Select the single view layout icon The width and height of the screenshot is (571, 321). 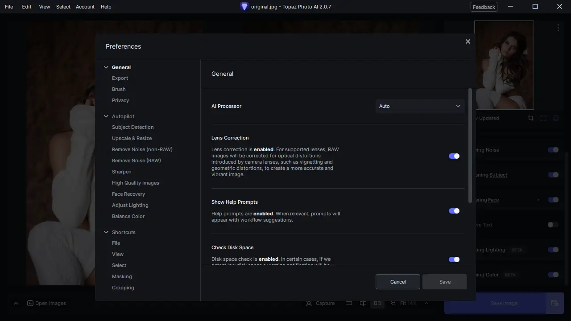349,303
